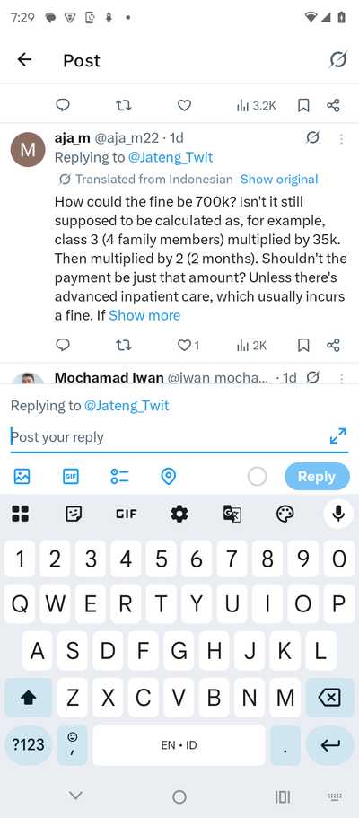
Task: Toggle the keyboard Shift key
Action: pyautogui.click(x=29, y=698)
